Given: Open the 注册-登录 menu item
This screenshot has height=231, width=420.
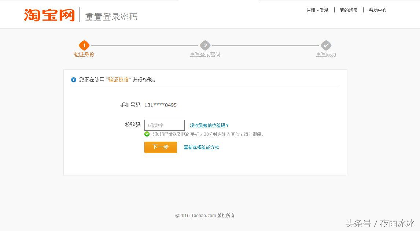Looking at the screenshot, I should coord(317,10).
